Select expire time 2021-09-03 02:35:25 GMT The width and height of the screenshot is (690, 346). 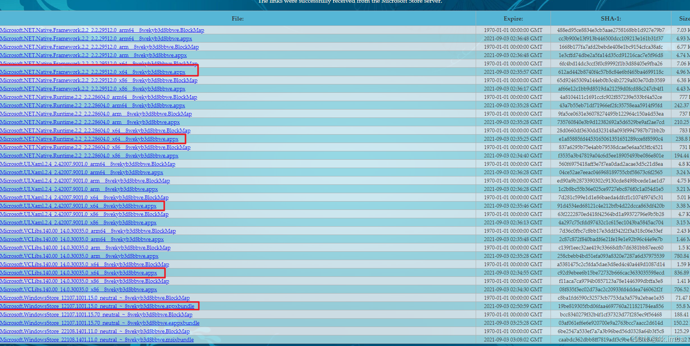[x=513, y=139]
